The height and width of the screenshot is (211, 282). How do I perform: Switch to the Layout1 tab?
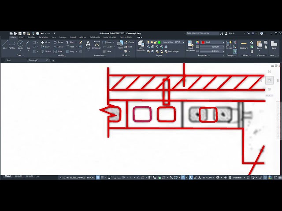coord(19,176)
